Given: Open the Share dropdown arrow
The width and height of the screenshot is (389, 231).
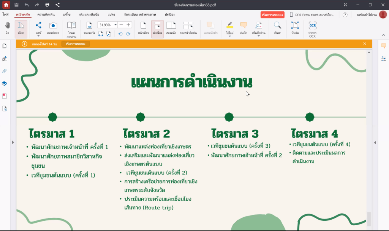Looking at the screenshot, I should click(x=38, y=36).
